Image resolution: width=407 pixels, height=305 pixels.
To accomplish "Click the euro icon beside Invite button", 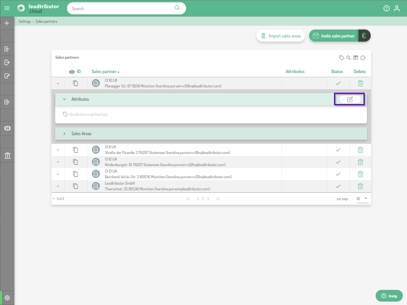I will pos(364,36).
